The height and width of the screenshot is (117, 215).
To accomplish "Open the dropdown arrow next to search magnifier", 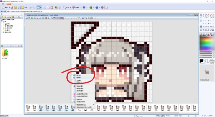I will [71, 8].
